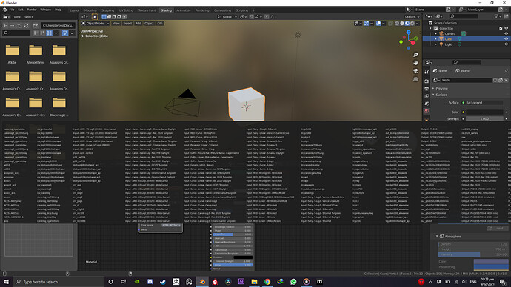Go forward in the file browser

pyautogui.click(x=12, y=25)
